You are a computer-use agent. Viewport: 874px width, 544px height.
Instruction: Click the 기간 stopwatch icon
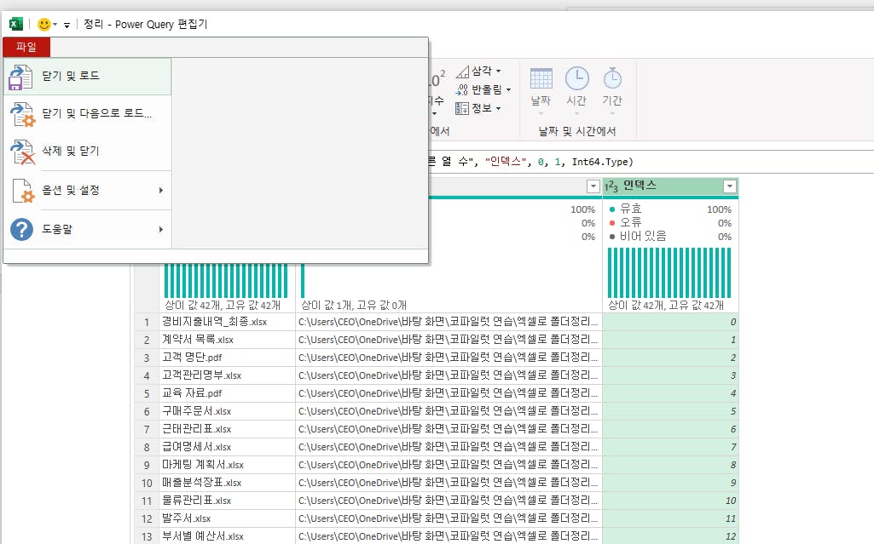[612, 88]
